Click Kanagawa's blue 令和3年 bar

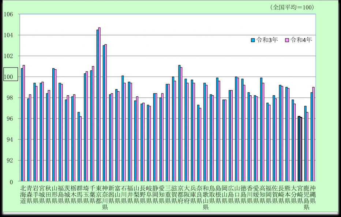pyautogui.click(x=104, y=113)
